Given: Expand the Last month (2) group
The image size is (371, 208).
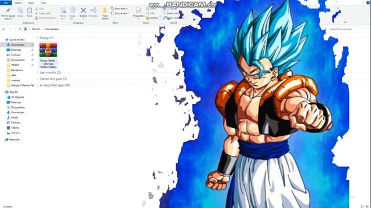Looking at the screenshot, I should click(38, 72).
